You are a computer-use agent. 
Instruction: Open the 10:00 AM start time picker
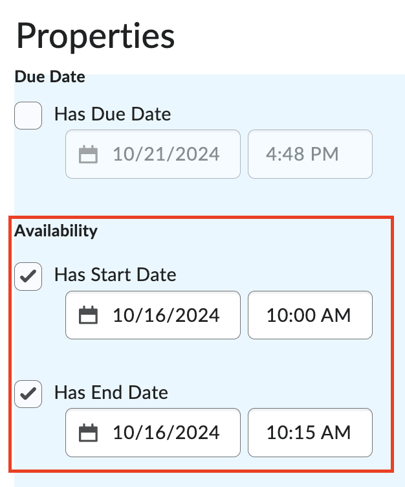[x=310, y=315]
